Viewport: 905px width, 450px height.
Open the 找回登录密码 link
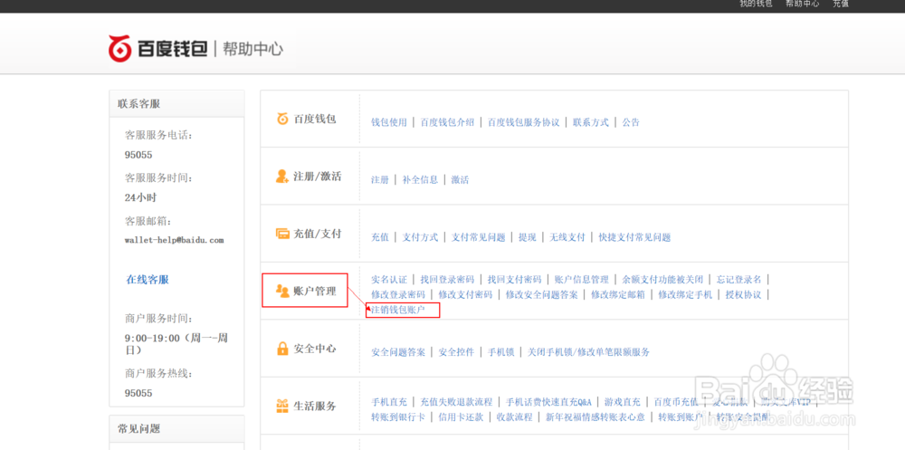(x=447, y=280)
